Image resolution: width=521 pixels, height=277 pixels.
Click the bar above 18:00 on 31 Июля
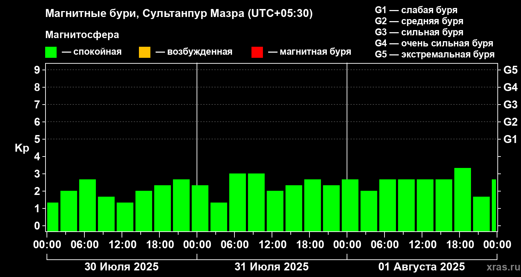[313, 205]
